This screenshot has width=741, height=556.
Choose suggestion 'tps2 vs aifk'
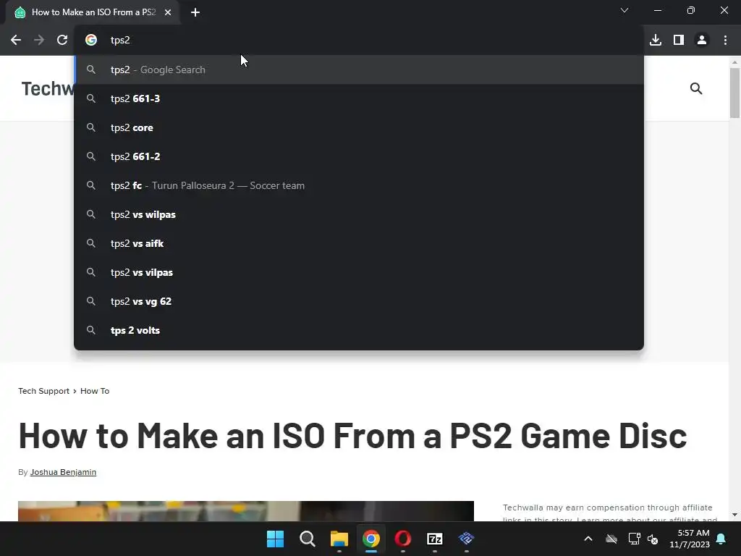(359, 243)
